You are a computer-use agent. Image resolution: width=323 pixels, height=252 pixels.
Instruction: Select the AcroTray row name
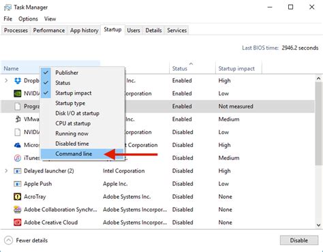point(35,197)
